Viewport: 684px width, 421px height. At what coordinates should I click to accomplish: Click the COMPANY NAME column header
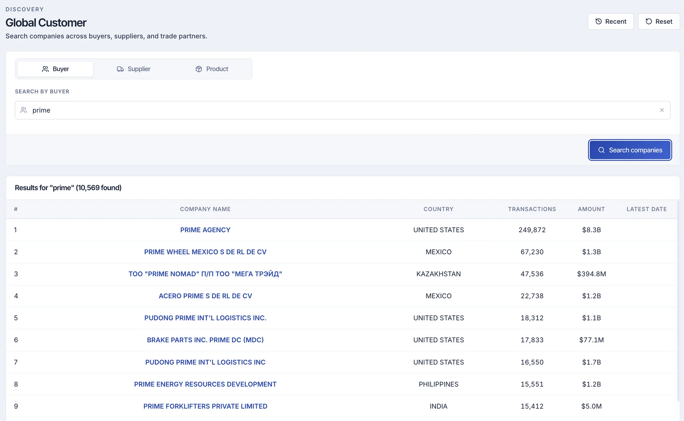[x=205, y=209]
